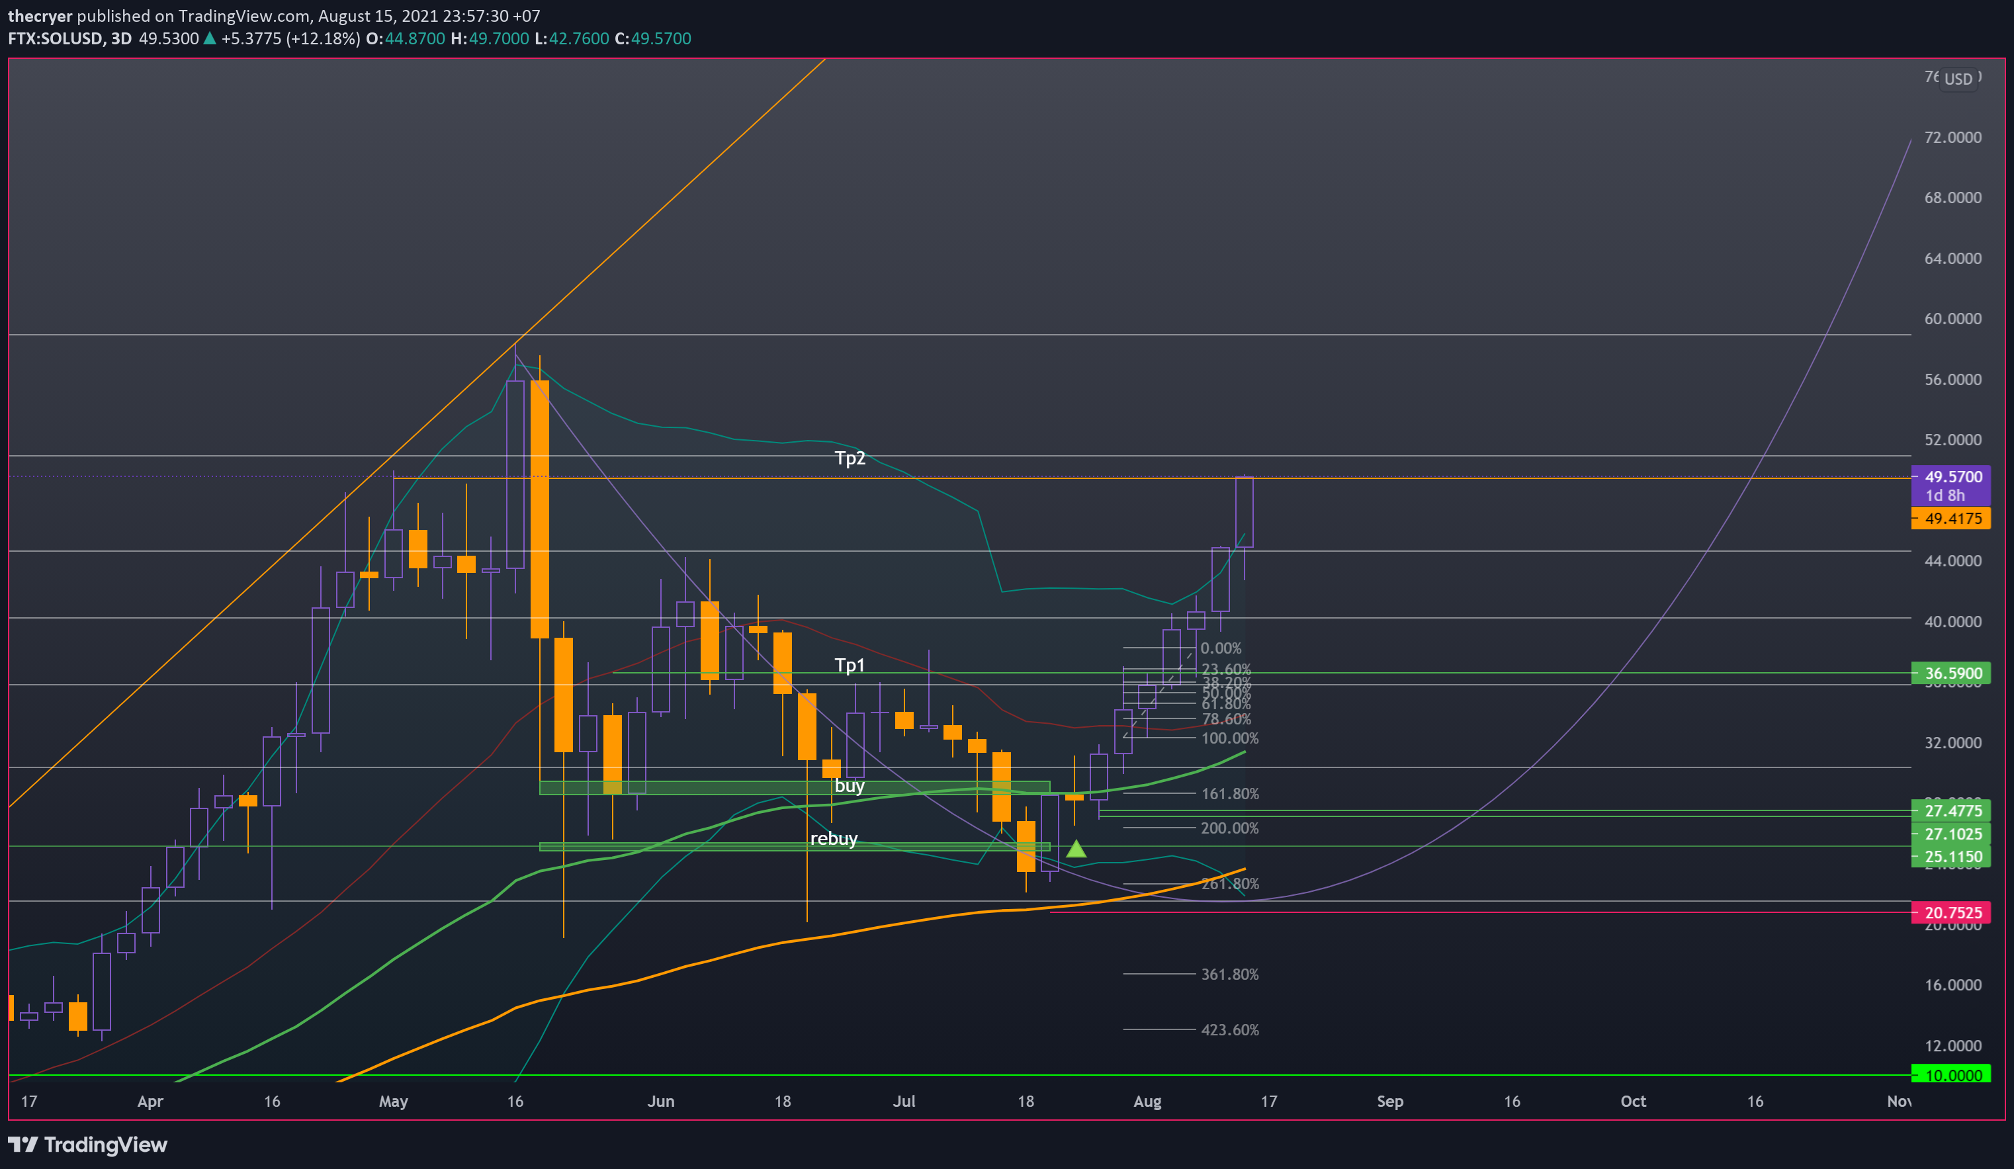Click the 'May' label on time axis
Screen dimensions: 2014x1169
point(393,1101)
